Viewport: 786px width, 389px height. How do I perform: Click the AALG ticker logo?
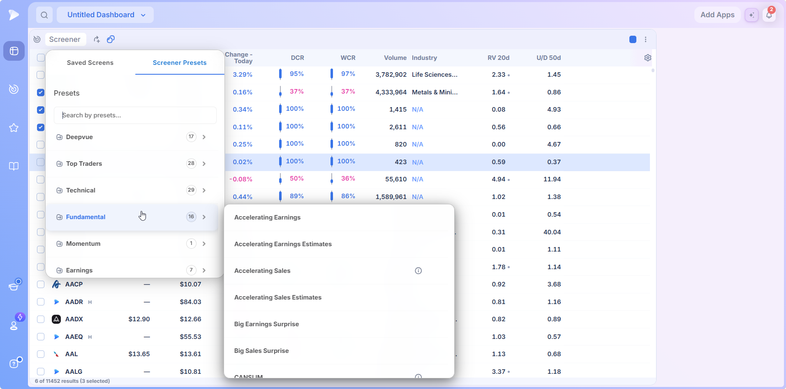[x=56, y=372]
